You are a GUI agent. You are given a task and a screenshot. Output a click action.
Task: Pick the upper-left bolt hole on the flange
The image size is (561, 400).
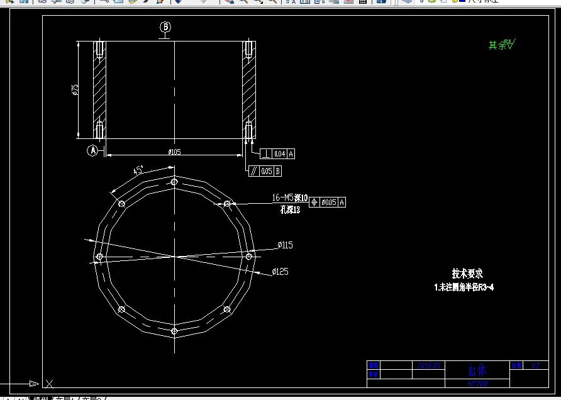point(121,204)
